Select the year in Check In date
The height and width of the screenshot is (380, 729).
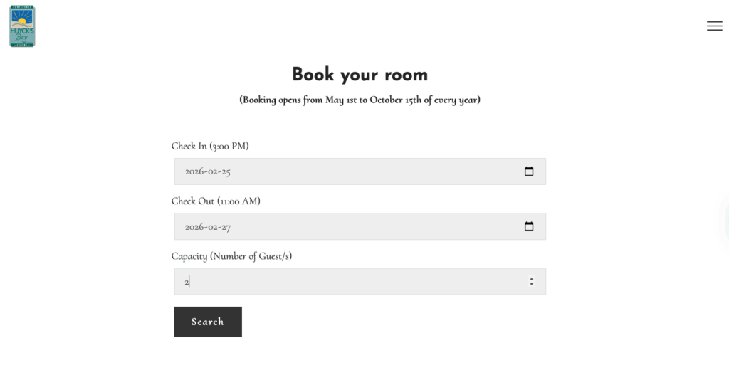pos(193,171)
